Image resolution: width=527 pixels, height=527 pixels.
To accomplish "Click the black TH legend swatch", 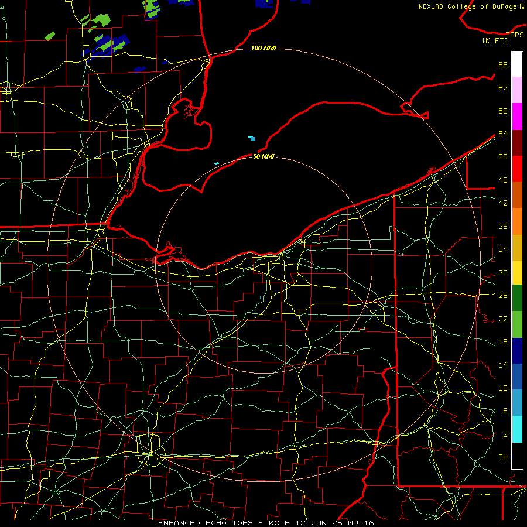I will (x=517, y=456).
